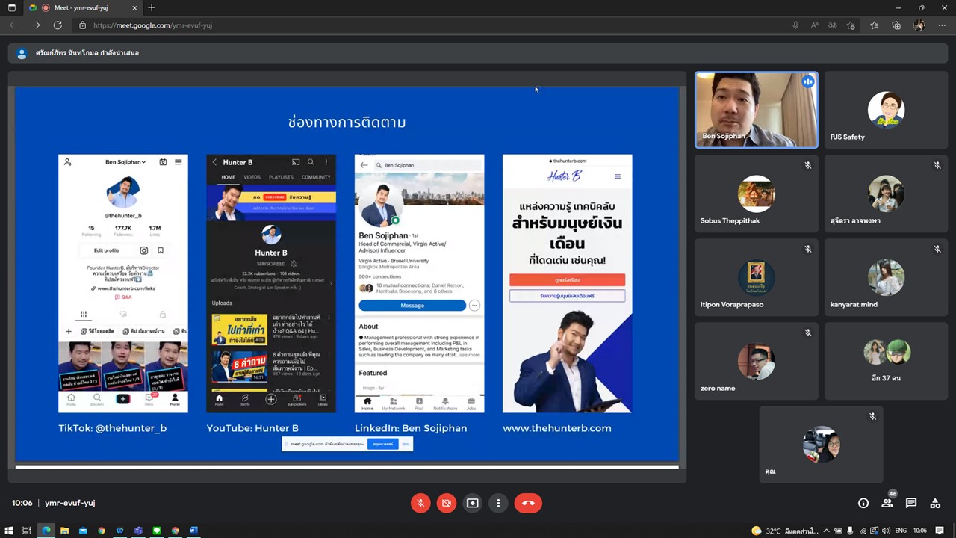
Task: Click browser back arrow
Action: (13, 25)
